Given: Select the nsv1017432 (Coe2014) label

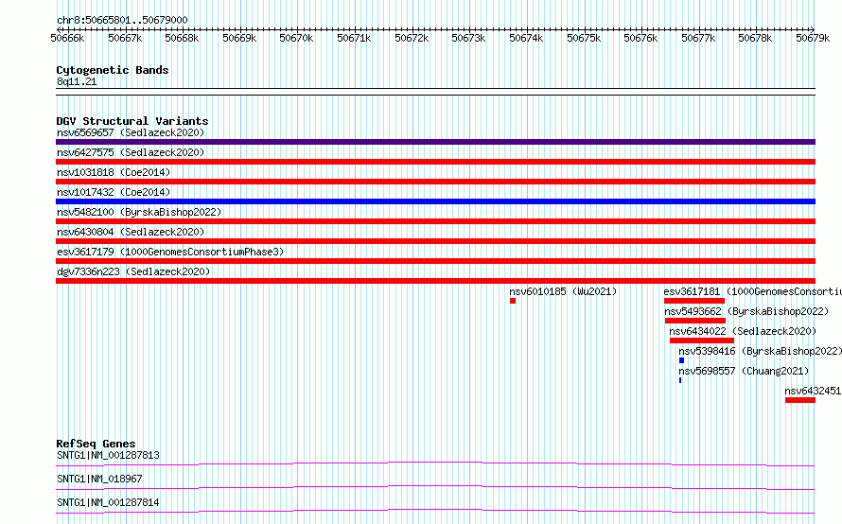Looking at the screenshot, I should click(x=114, y=192).
